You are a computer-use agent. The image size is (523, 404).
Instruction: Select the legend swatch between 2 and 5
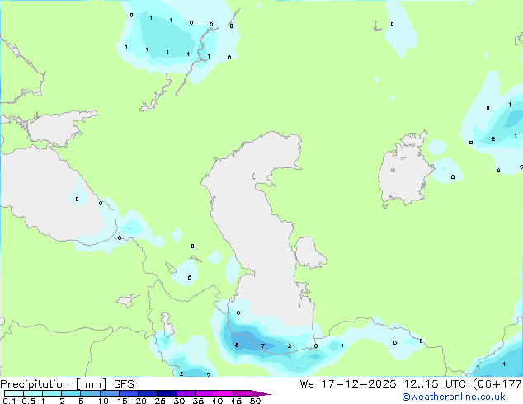click(71, 393)
